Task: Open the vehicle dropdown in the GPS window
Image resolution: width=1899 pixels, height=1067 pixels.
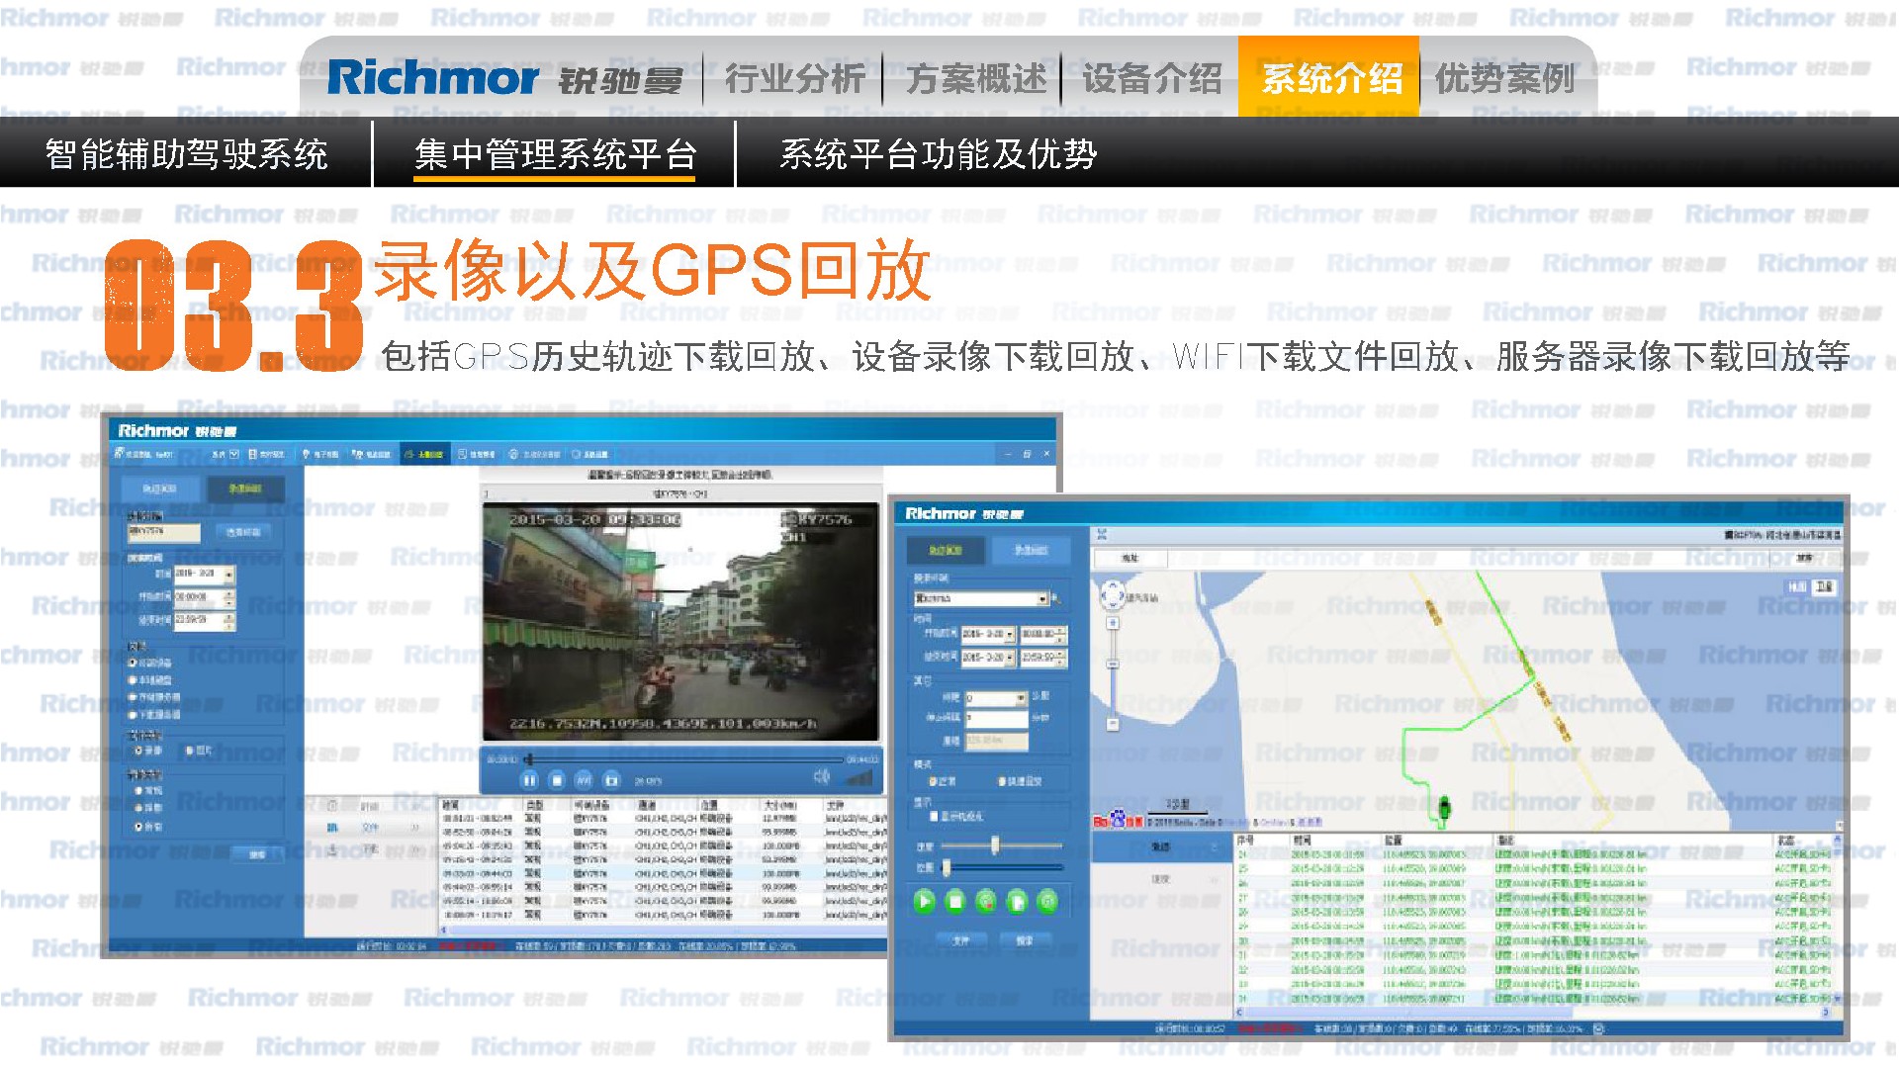Action: [x=1042, y=599]
